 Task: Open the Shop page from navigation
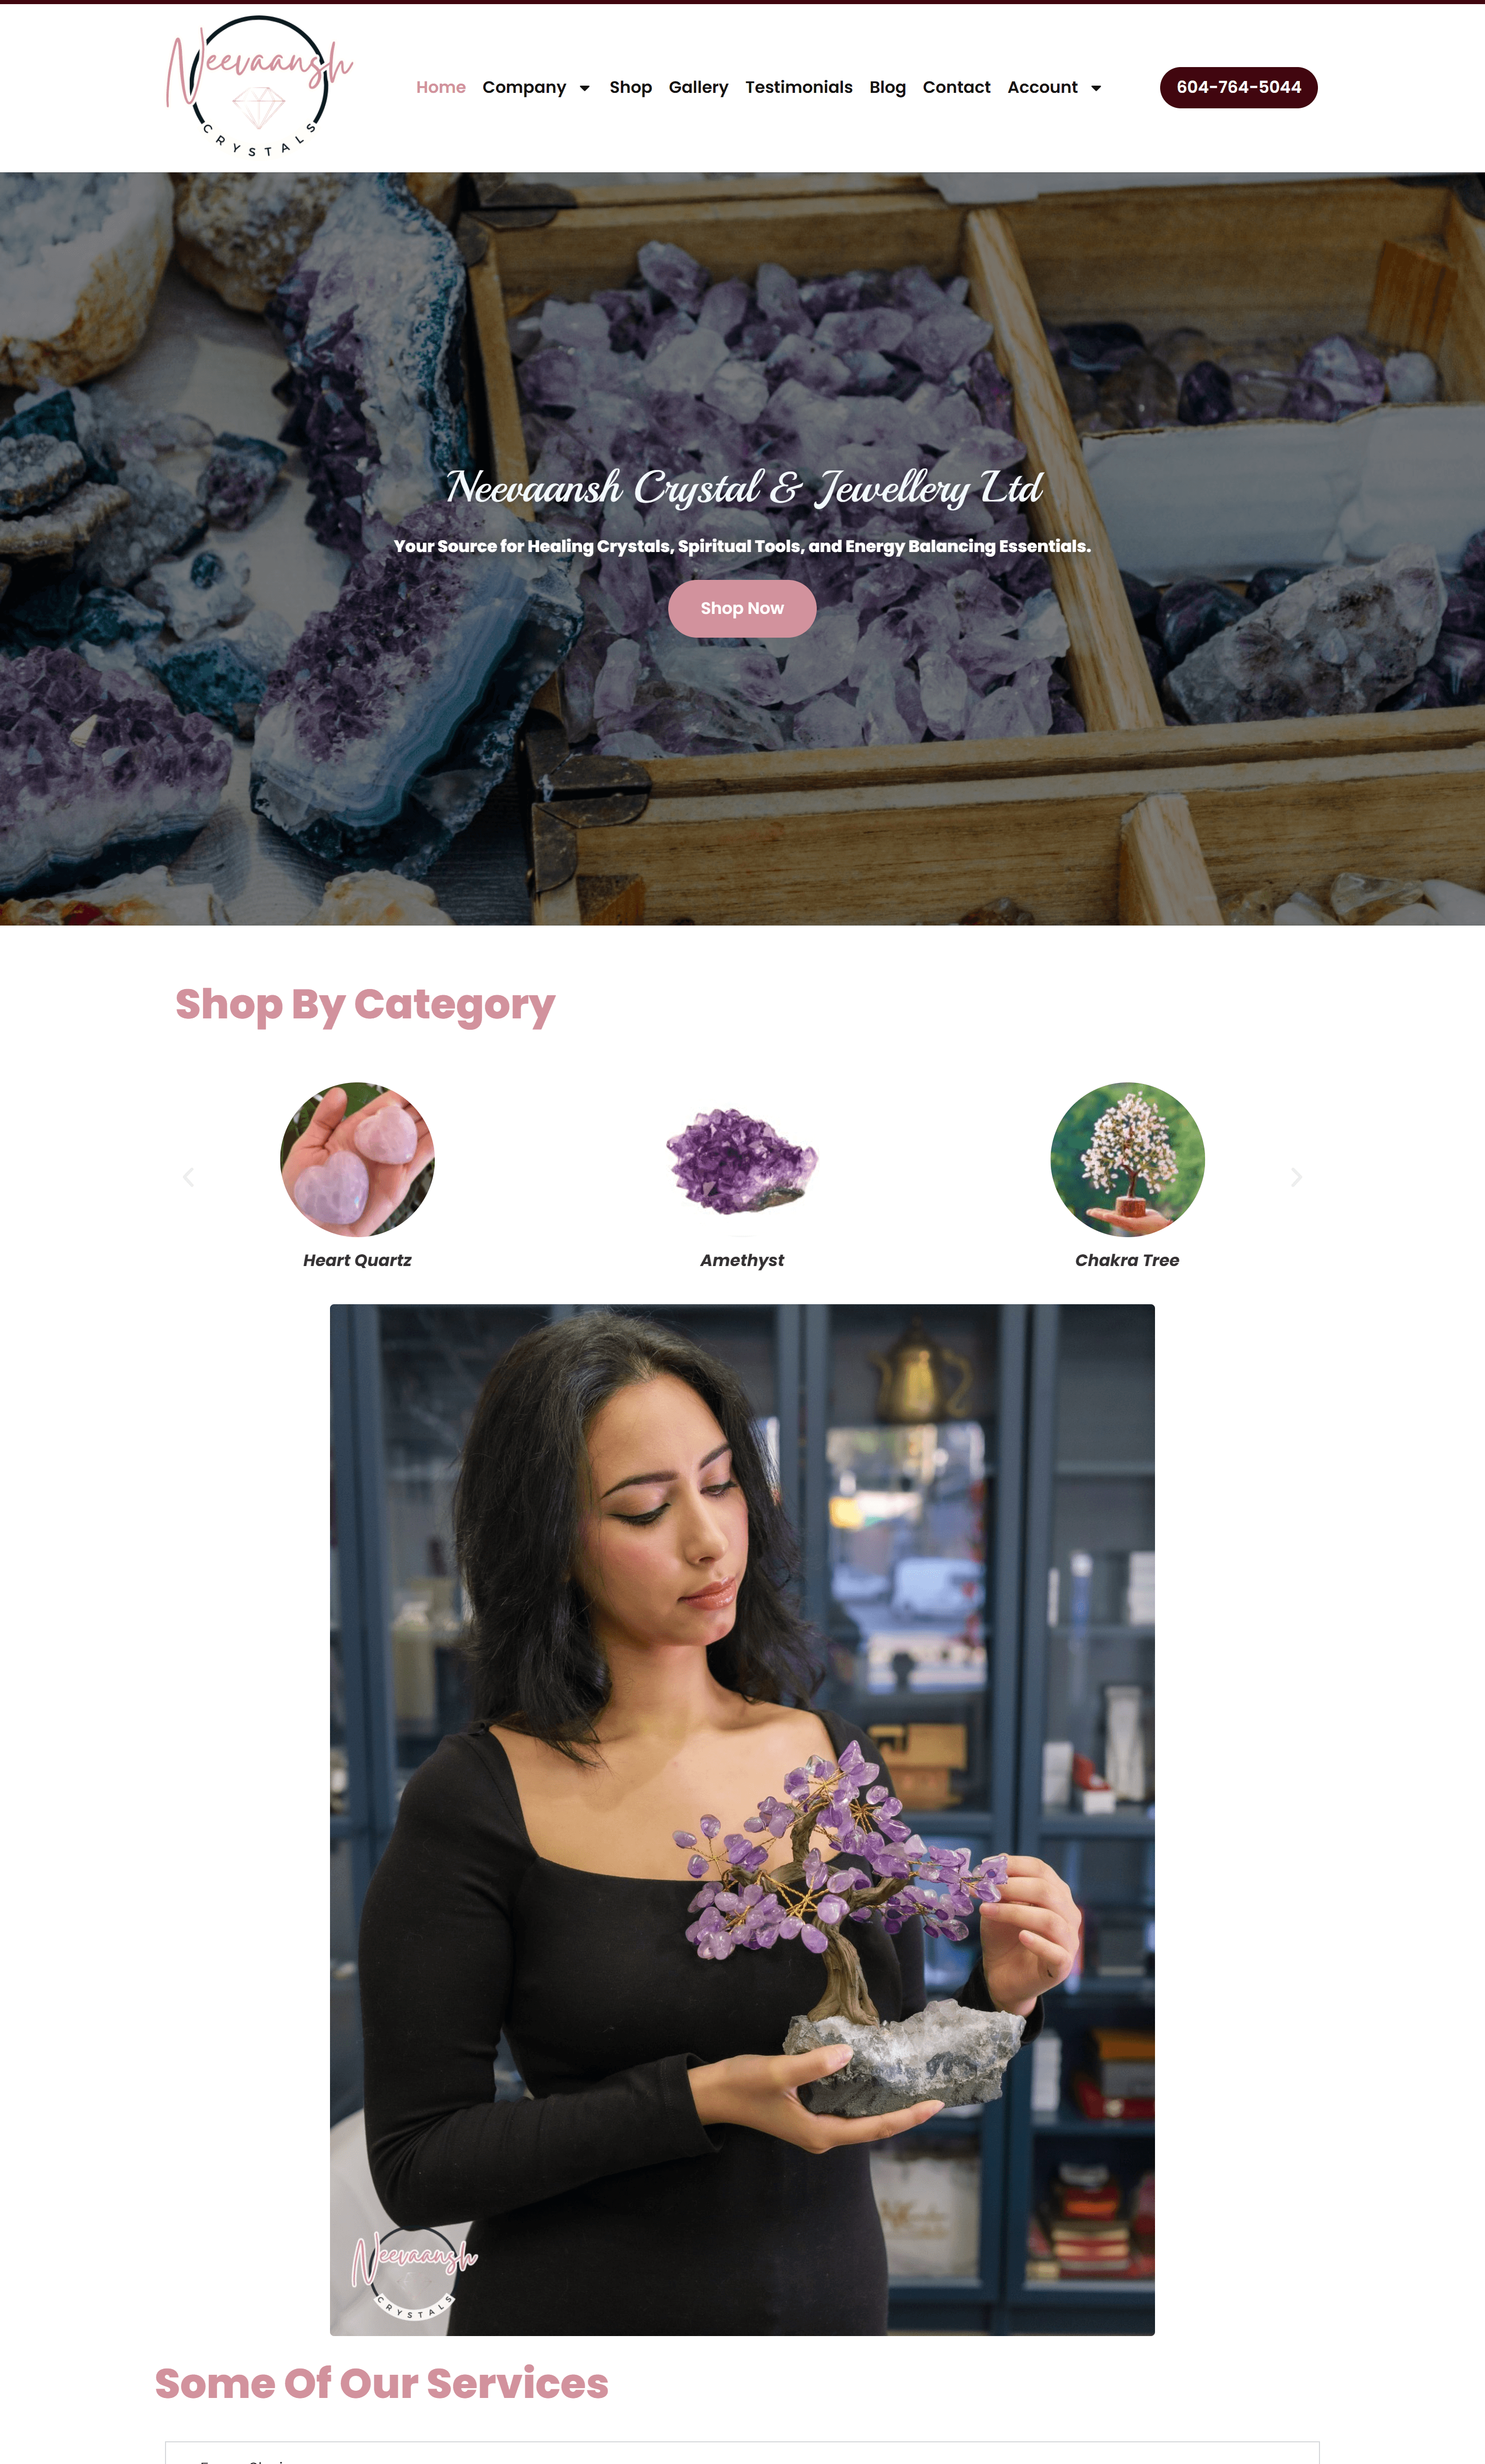click(x=631, y=87)
